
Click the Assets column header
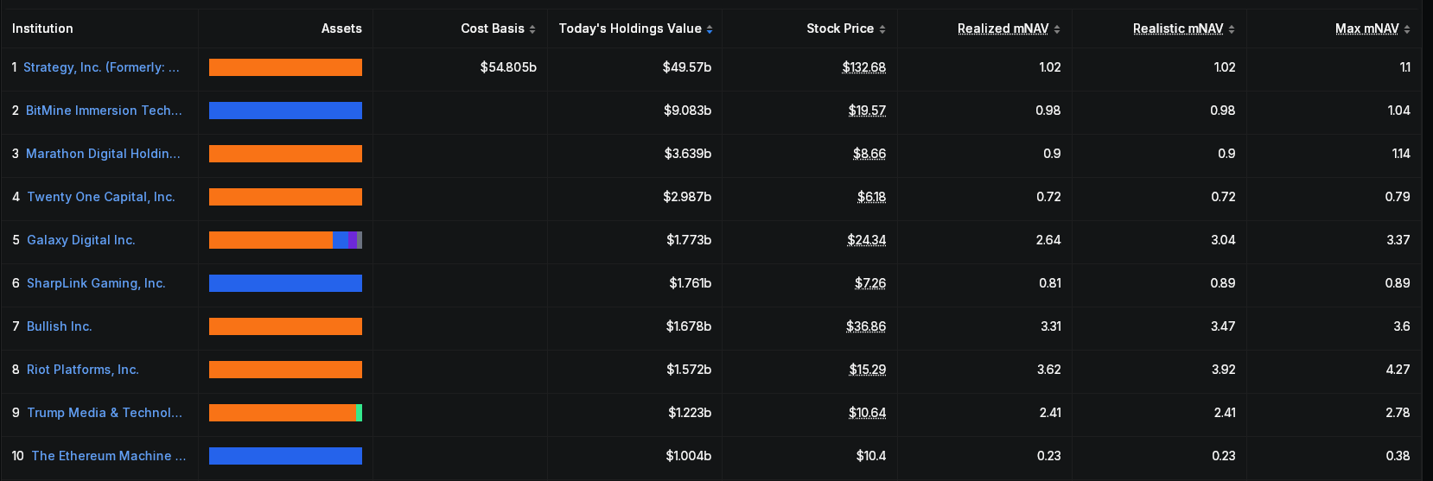coord(341,28)
